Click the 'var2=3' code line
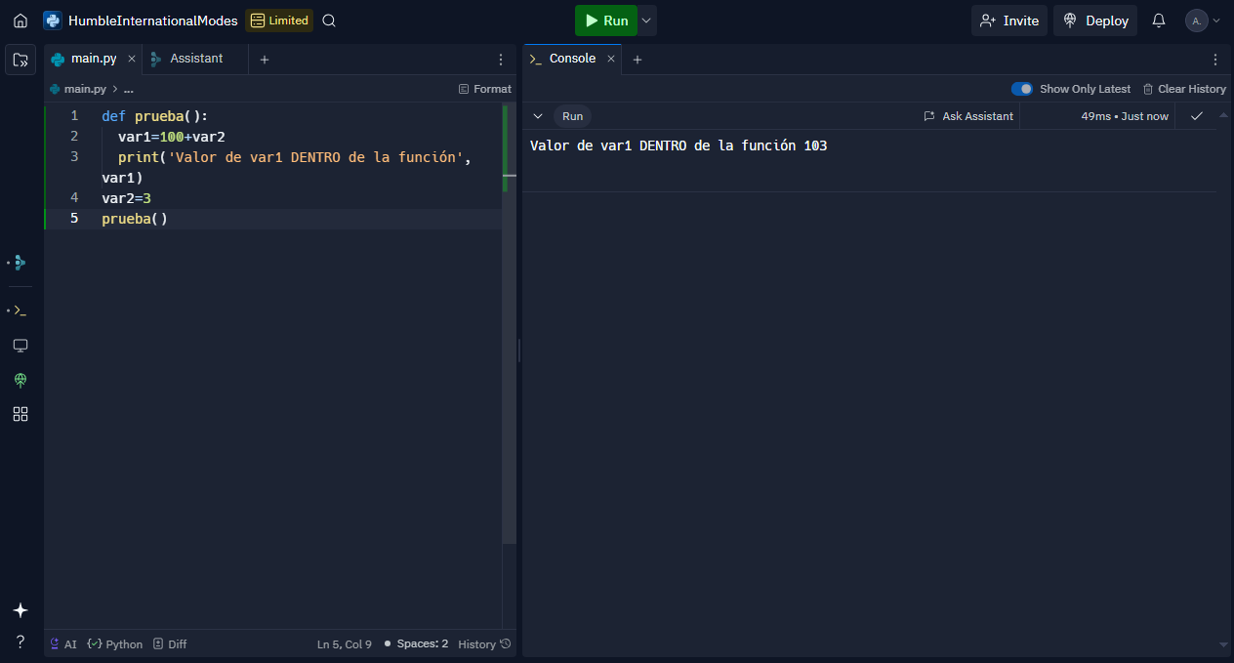The height and width of the screenshot is (663, 1234). point(126,198)
